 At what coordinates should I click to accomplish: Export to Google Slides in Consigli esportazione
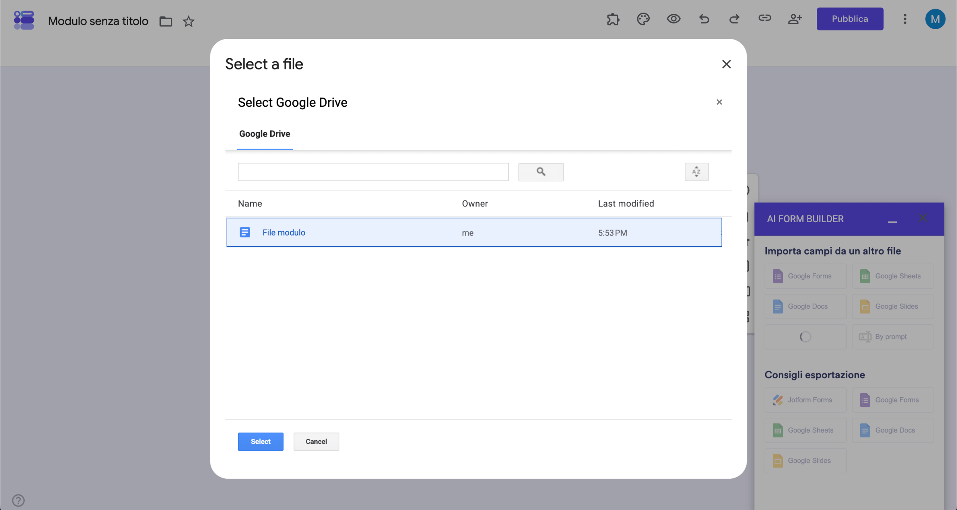coord(806,461)
